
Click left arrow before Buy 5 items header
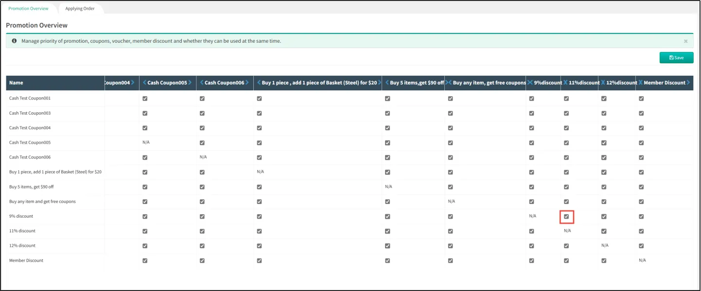tap(387, 83)
